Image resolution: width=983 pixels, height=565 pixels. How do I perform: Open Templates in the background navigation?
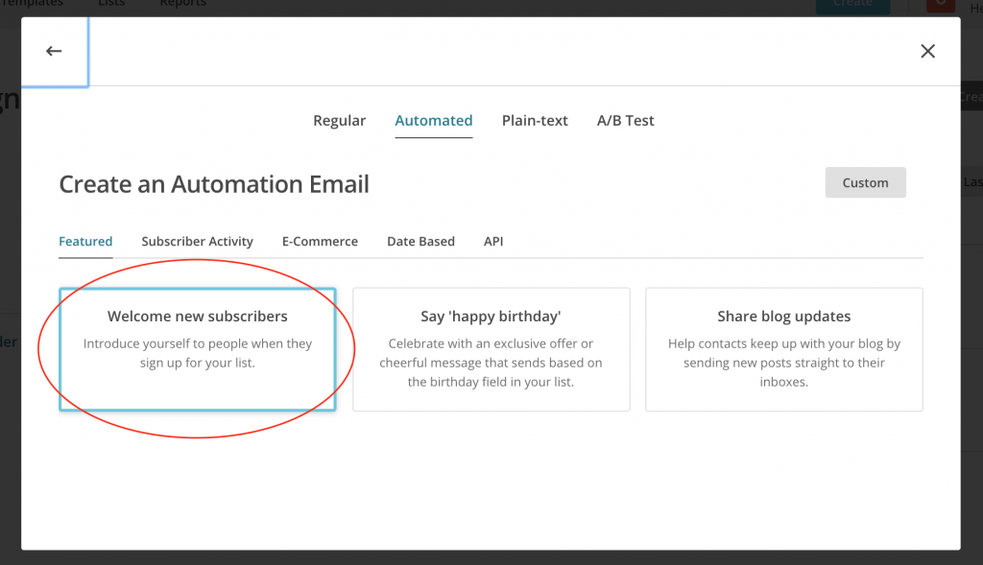click(32, 4)
